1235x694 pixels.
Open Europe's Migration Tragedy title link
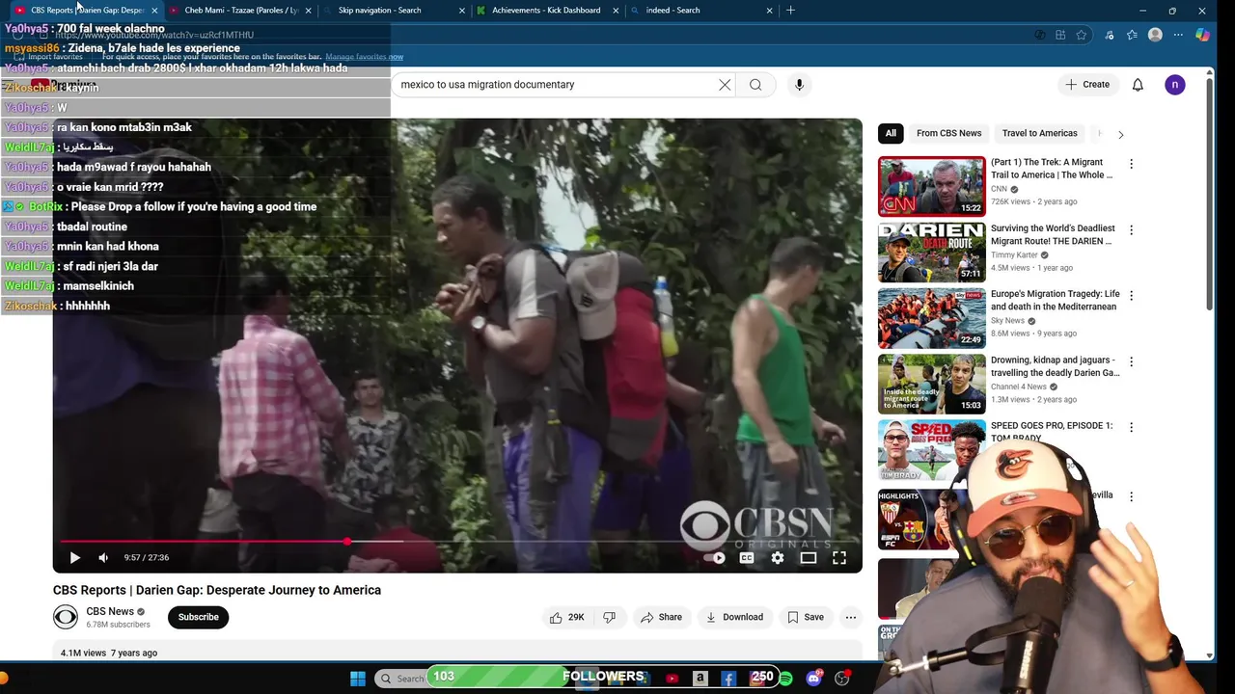1056,300
